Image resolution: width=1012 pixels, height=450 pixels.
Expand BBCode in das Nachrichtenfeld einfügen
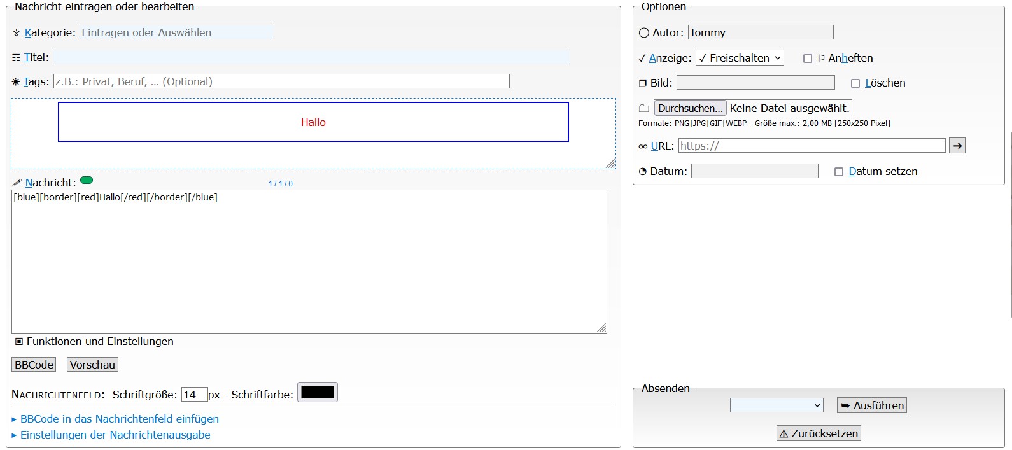[119, 419]
